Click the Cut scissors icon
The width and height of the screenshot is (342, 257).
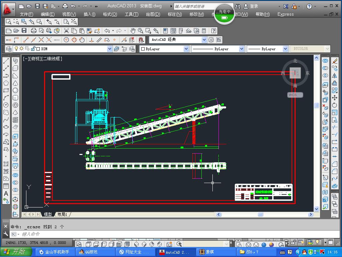click(66, 31)
